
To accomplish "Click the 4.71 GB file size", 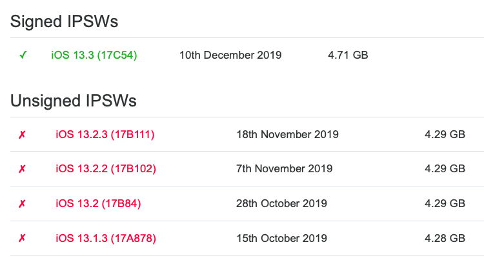I will tap(348, 55).
